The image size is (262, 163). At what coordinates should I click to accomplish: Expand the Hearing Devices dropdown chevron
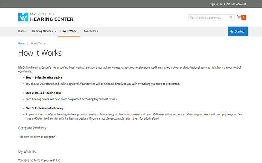(x=55, y=31)
